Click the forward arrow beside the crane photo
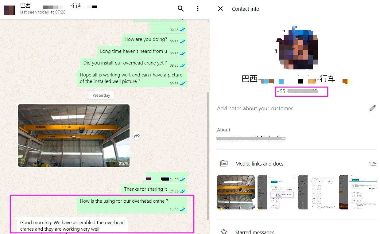The height and width of the screenshot is (234, 380). tap(137, 135)
